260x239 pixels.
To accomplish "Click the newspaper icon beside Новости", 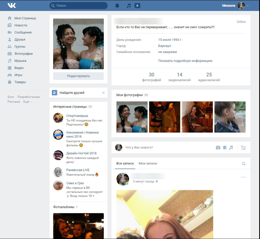I will point(10,25).
